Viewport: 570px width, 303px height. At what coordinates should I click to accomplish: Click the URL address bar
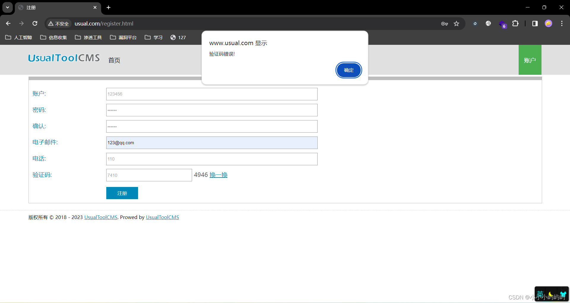pos(255,23)
